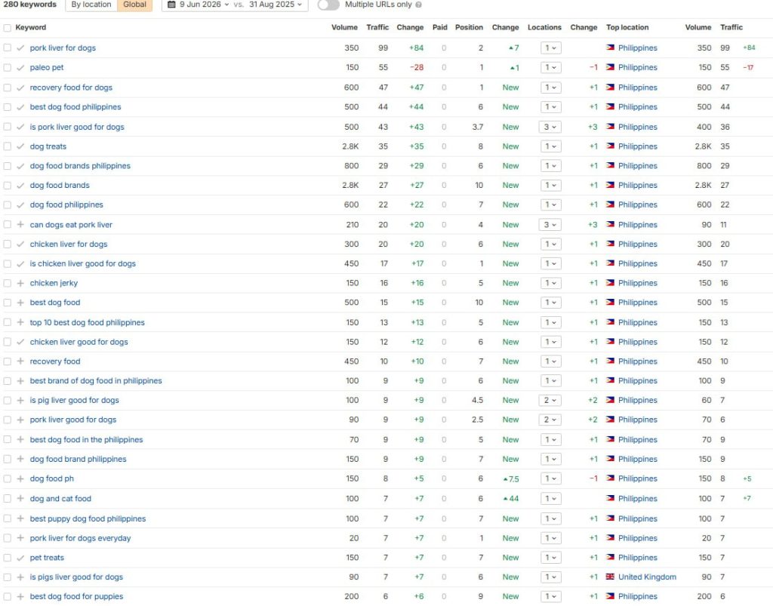
Task: Click the plus icon beside chicken jerky
Action: pos(20,283)
